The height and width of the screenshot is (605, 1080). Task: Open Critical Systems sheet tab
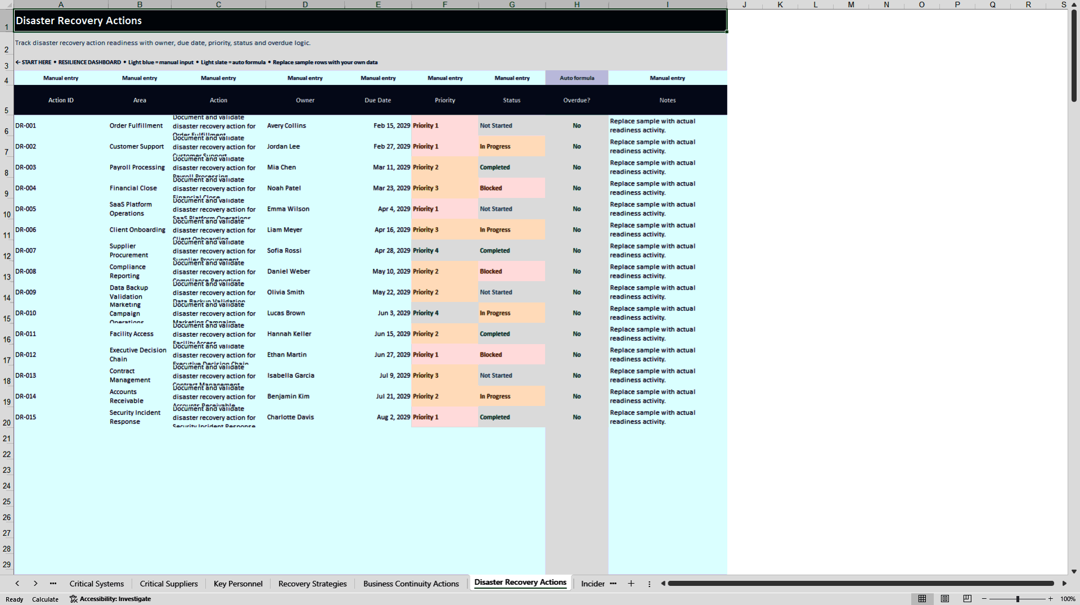97,584
